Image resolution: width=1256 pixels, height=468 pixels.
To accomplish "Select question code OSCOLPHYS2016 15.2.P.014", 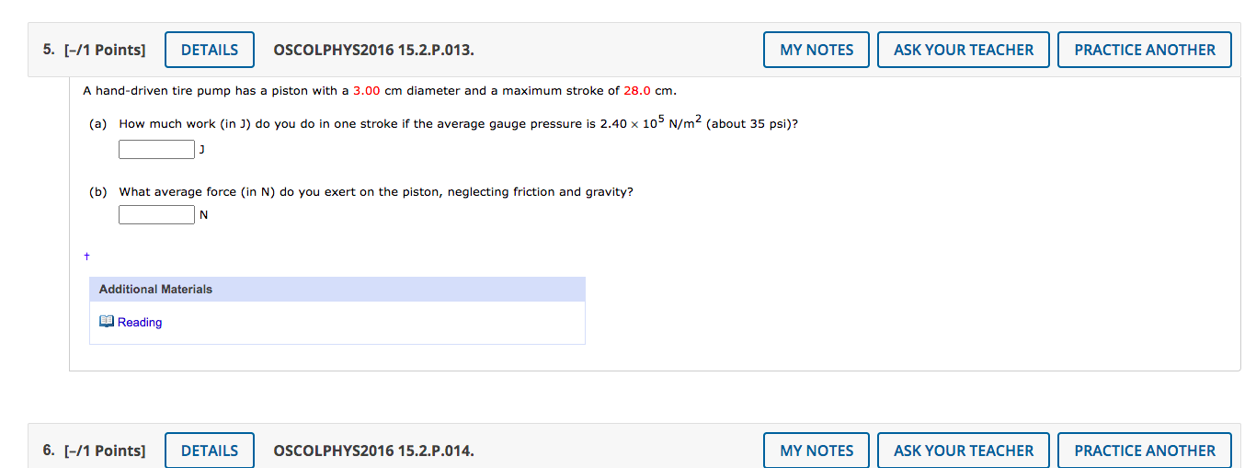I will [x=374, y=451].
